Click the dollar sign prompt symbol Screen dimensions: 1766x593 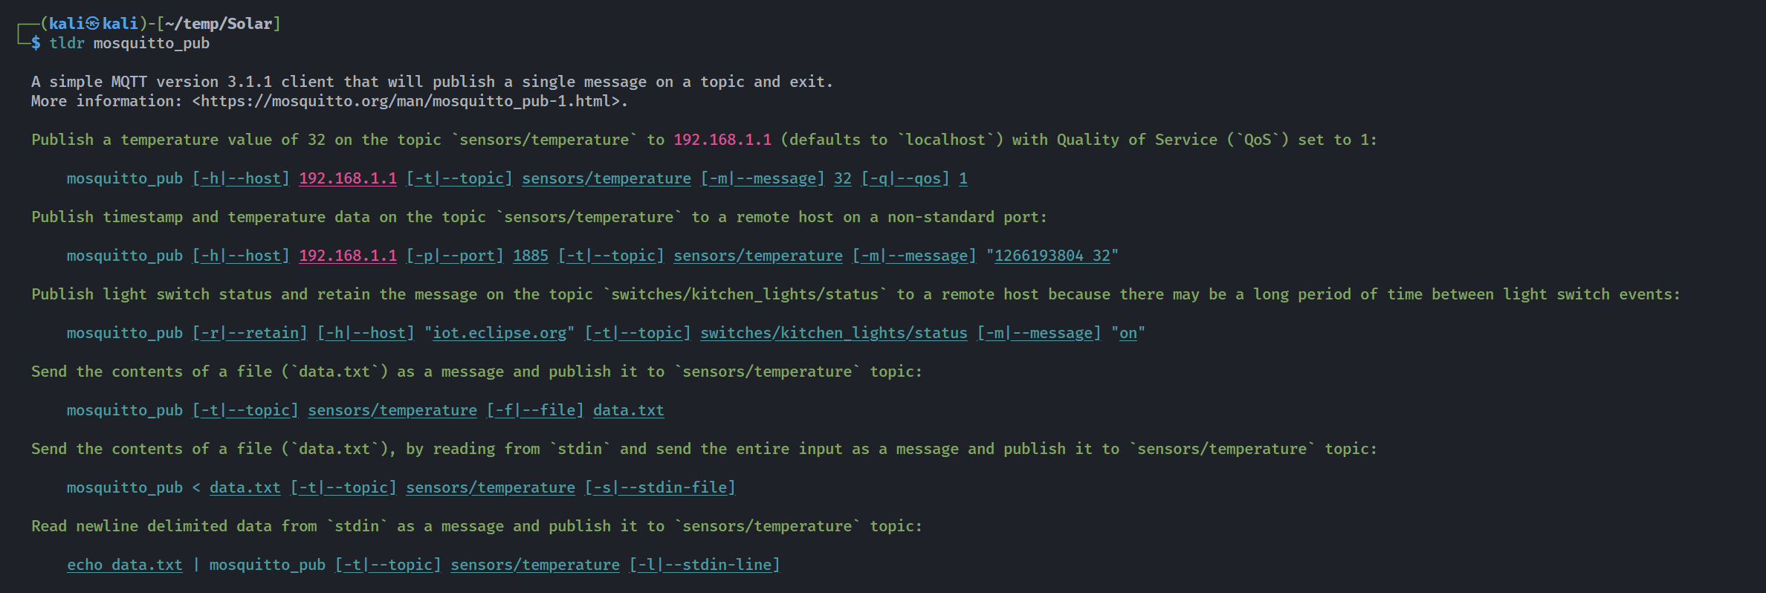click(36, 43)
